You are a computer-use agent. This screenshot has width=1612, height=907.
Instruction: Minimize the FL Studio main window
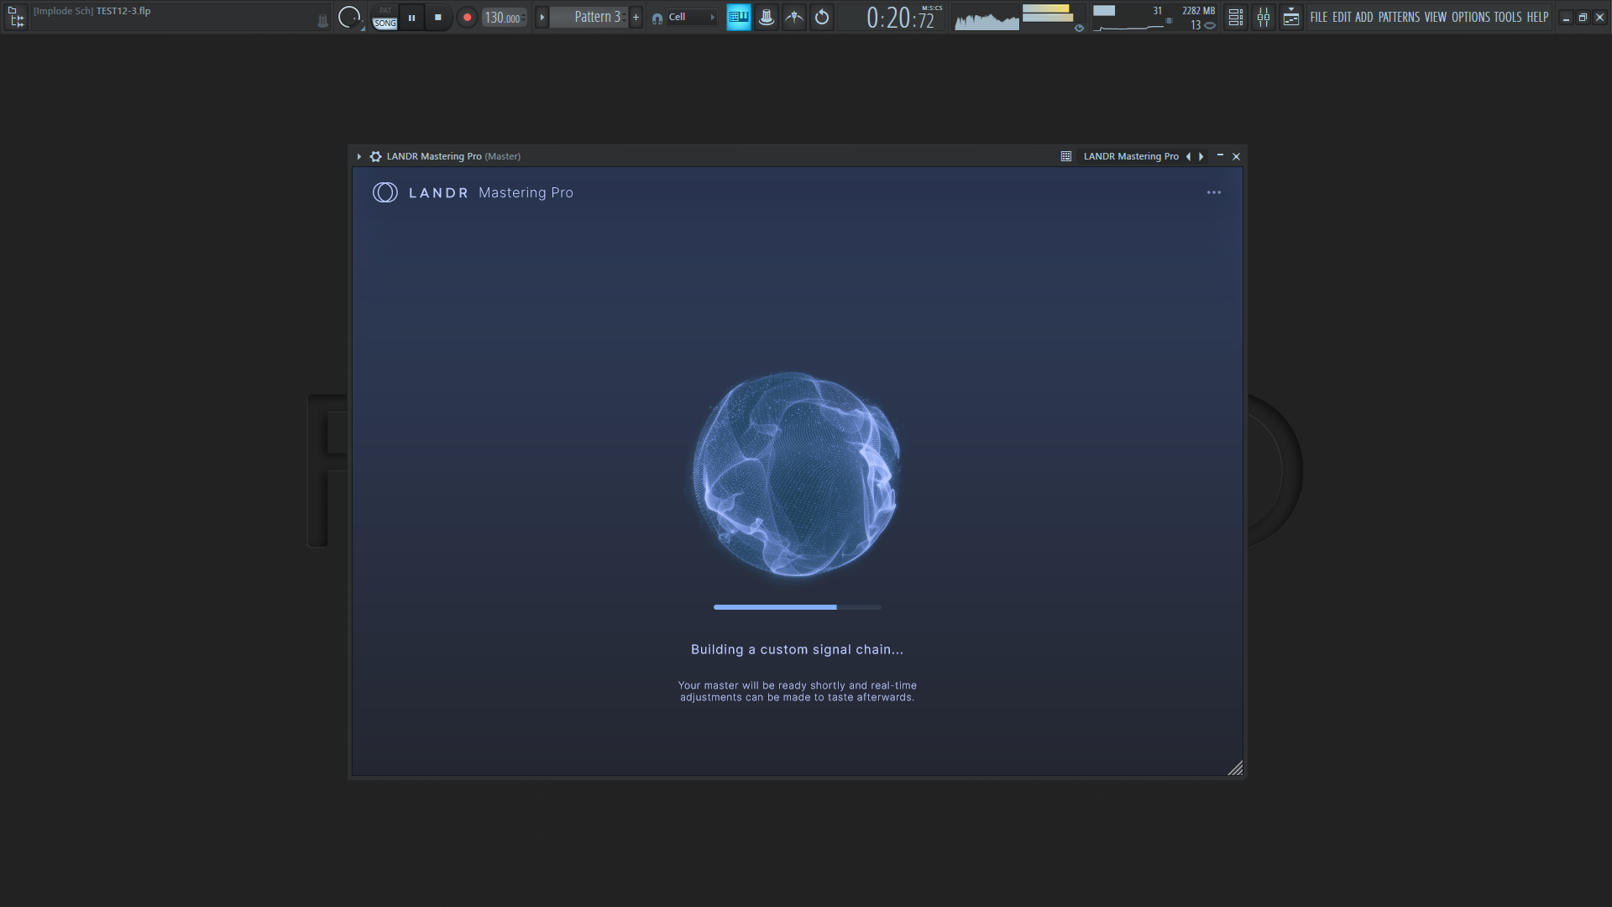coord(1566,17)
